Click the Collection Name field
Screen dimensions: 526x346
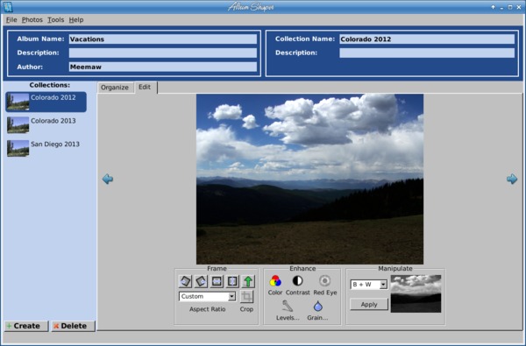pyautogui.click(x=427, y=39)
